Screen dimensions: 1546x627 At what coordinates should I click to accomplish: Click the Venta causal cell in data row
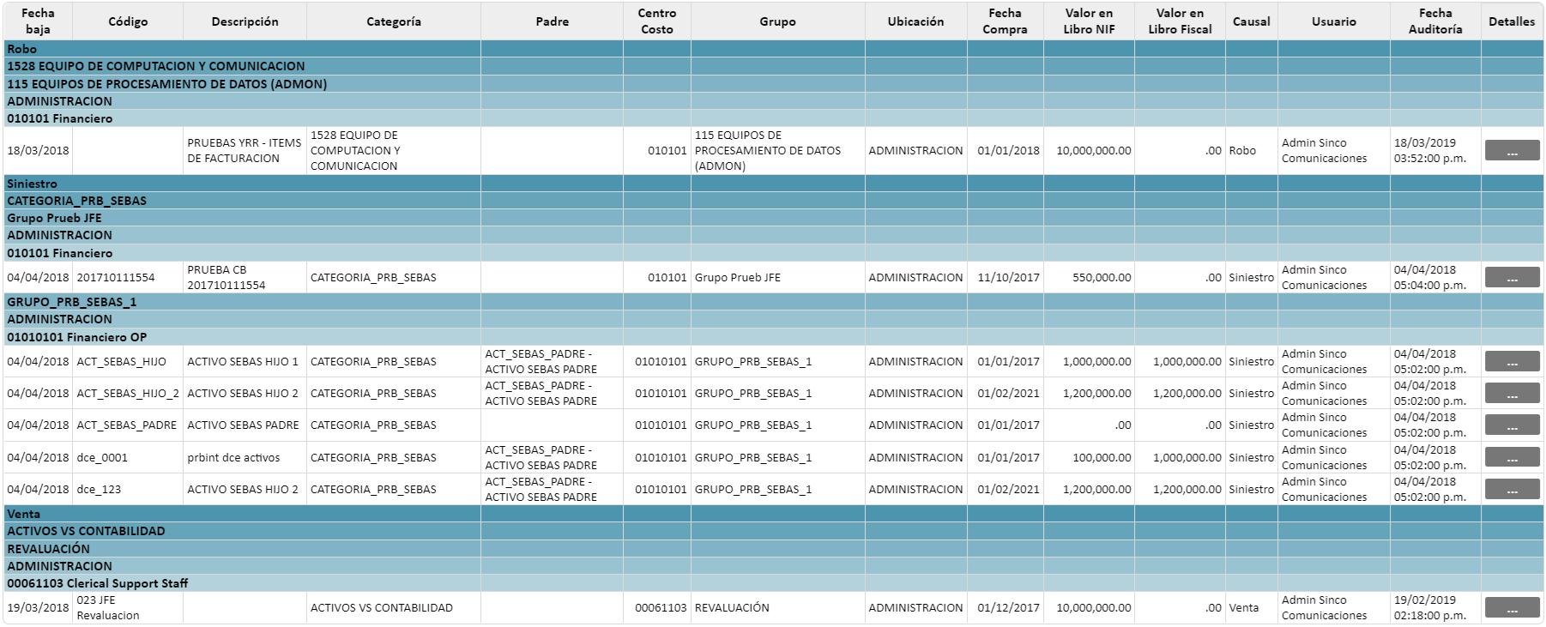point(1251,607)
